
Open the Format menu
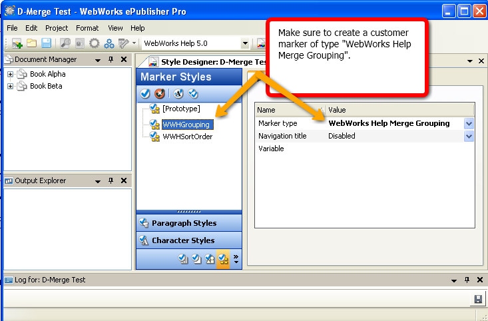87,28
